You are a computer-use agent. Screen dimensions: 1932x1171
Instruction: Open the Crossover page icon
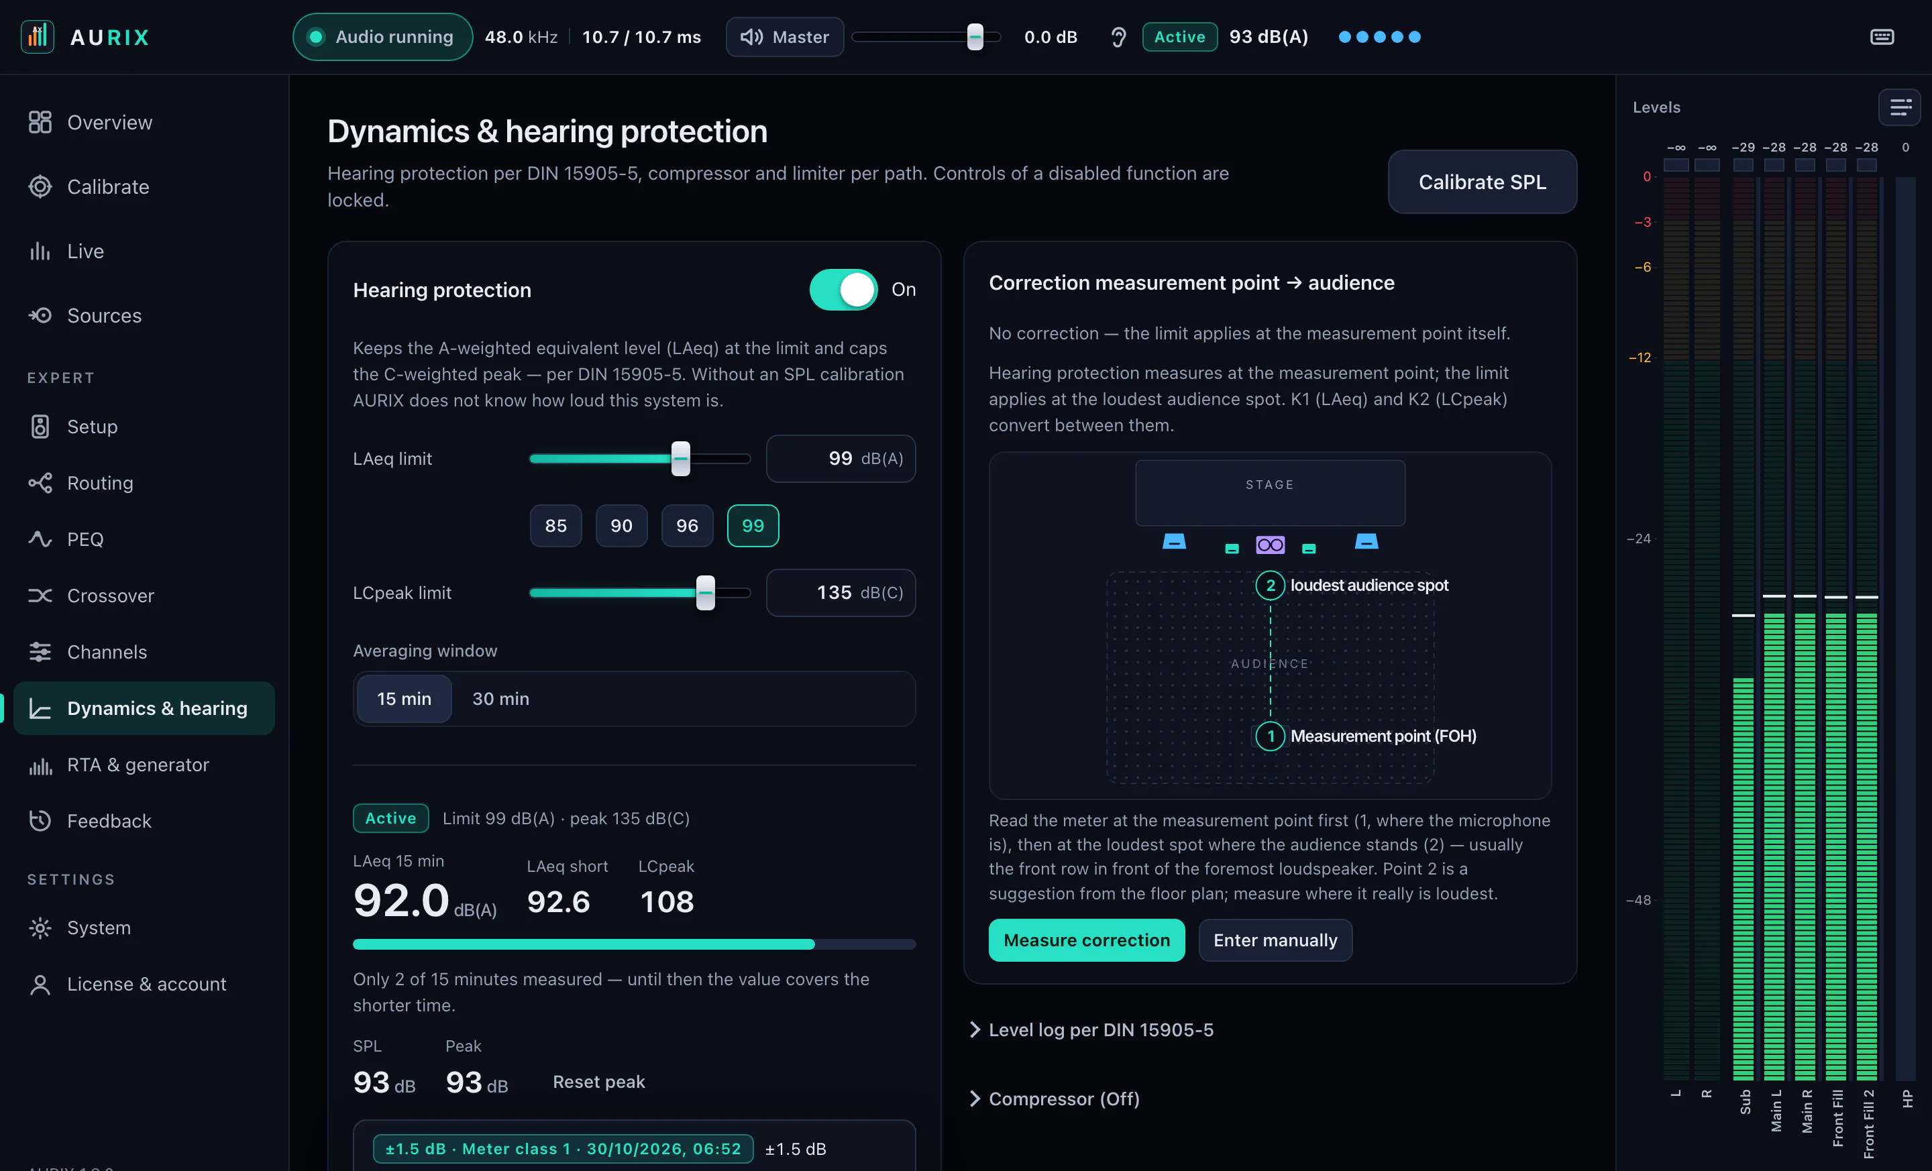[x=40, y=596]
